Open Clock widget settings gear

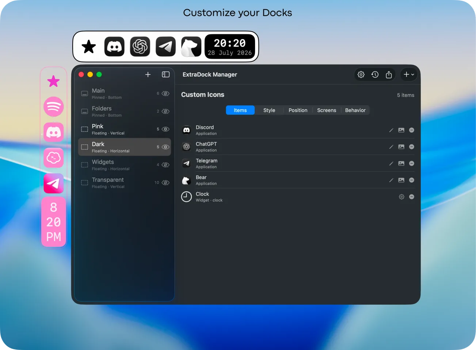[401, 197]
